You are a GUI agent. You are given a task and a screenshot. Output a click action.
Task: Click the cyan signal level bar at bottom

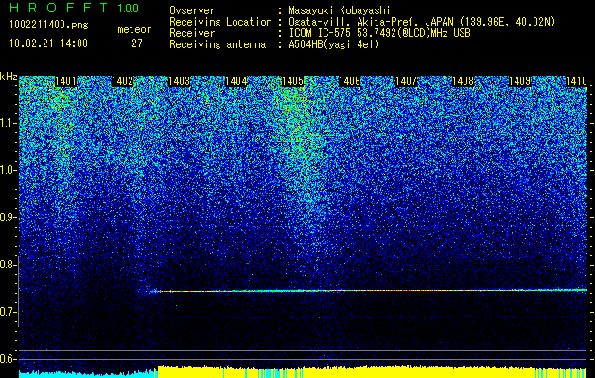click(88, 374)
